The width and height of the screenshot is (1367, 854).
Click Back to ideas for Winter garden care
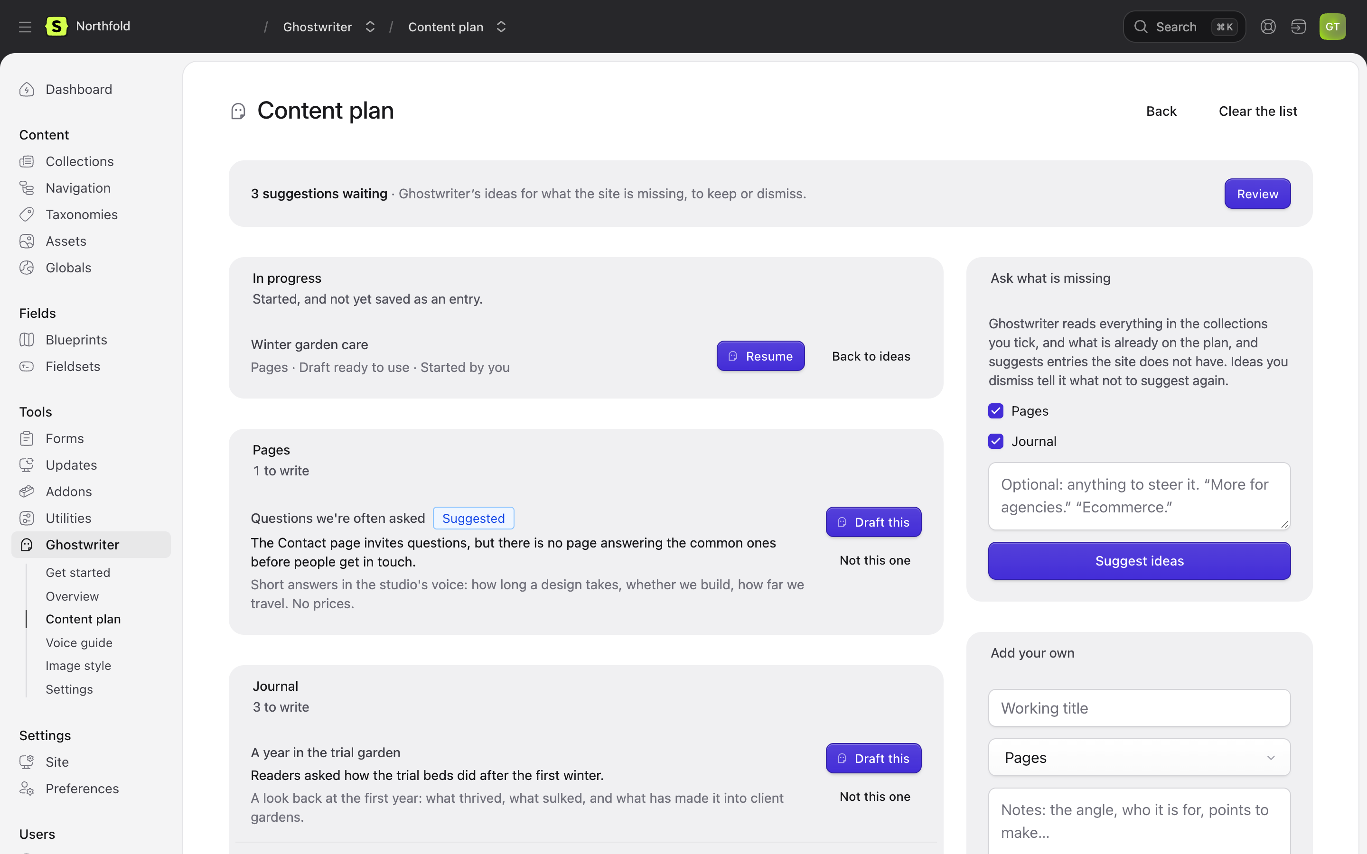tap(871, 356)
